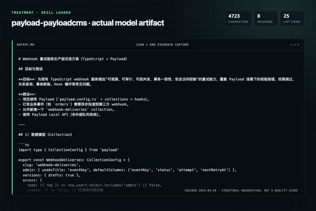Click the '**假设**:' line
Screen dimensions: 316x211
[x=27, y=94]
